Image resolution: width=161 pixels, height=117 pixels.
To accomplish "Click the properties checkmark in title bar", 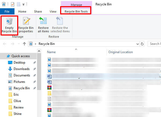I will point(12,5).
